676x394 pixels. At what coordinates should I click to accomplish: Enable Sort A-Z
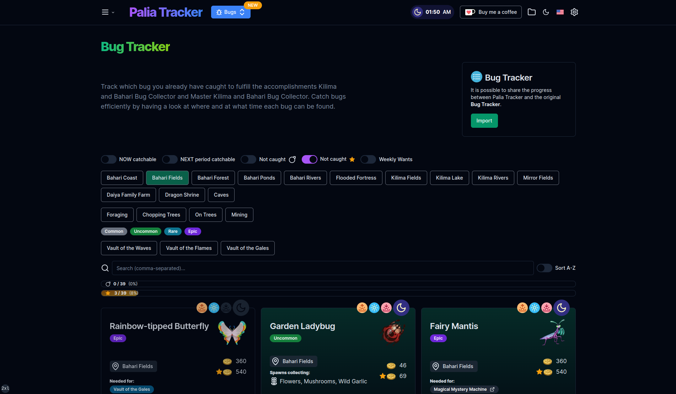(x=544, y=268)
